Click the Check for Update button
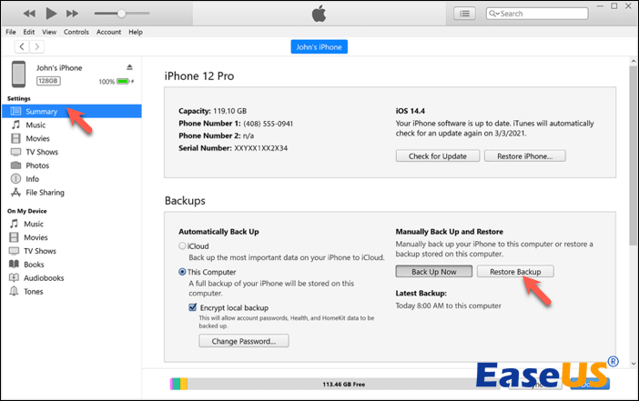This screenshot has height=401, width=639. (x=438, y=155)
